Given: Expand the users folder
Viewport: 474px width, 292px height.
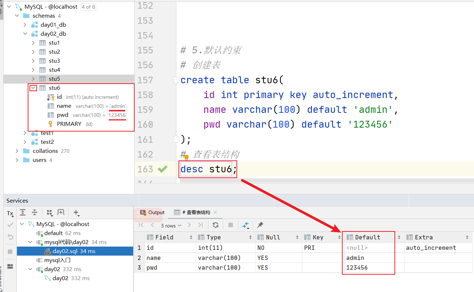Looking at the screenshot, I should pyautogui.click(x=17, y=160).
